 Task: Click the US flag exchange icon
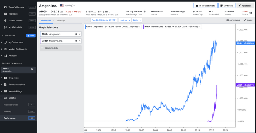62,6
